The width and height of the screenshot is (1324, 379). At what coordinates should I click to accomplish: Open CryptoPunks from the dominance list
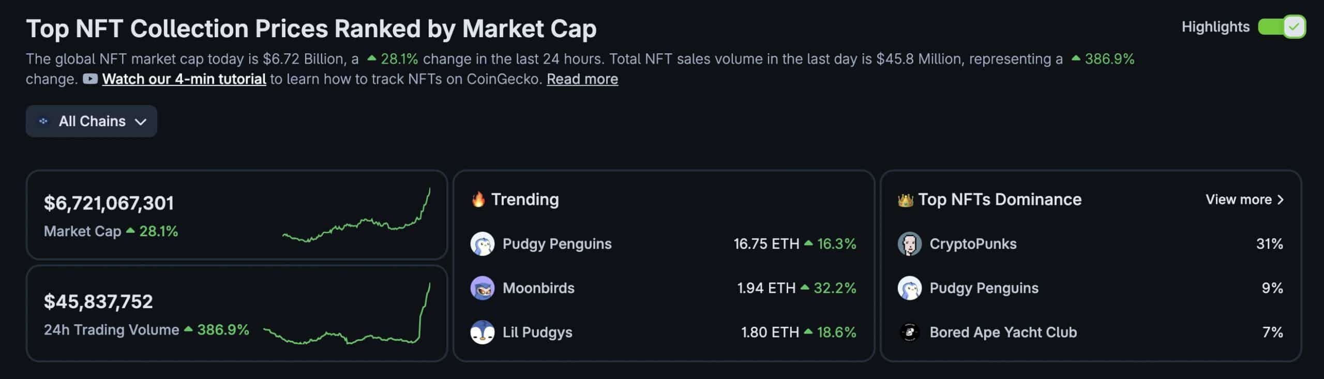pos(973,244)
